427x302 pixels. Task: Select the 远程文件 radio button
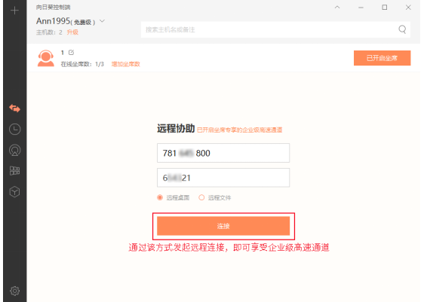click(201, 197)
